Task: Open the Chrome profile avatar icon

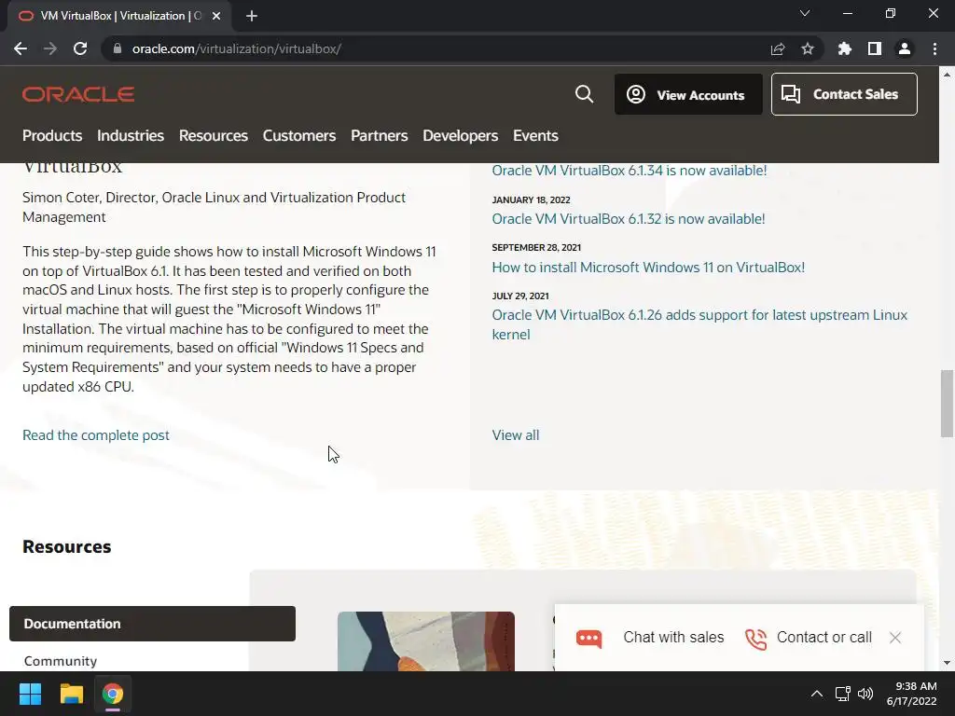Action: pos(905,48)
